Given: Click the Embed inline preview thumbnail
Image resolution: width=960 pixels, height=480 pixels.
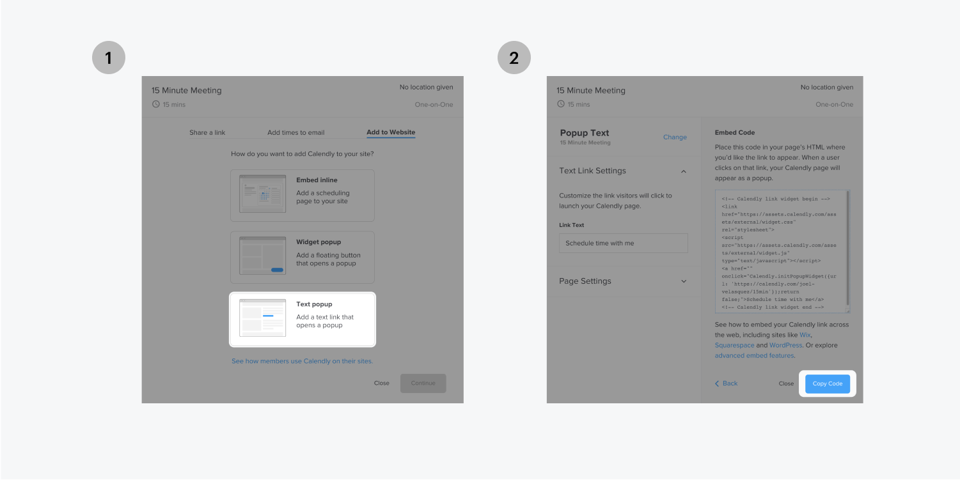Looking at the screenshot, I should 262,194.
